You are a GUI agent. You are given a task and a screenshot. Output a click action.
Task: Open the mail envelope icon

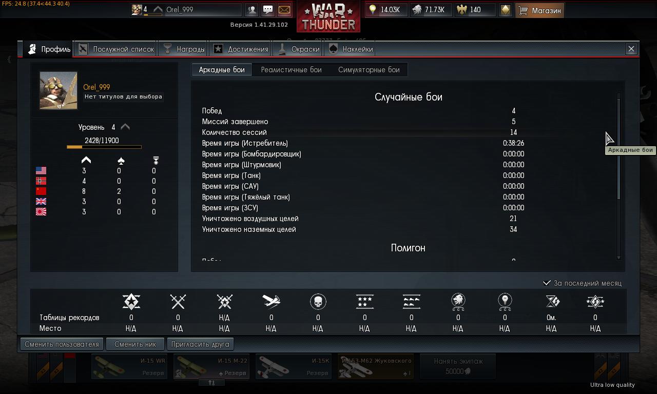click(x=284, y=10)
